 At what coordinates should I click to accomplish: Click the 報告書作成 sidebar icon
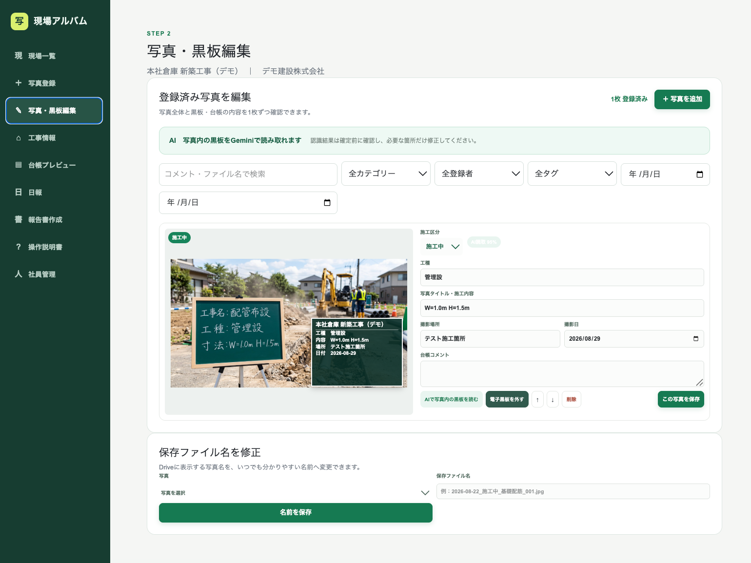pyautogui.click(x=19, y=220)
